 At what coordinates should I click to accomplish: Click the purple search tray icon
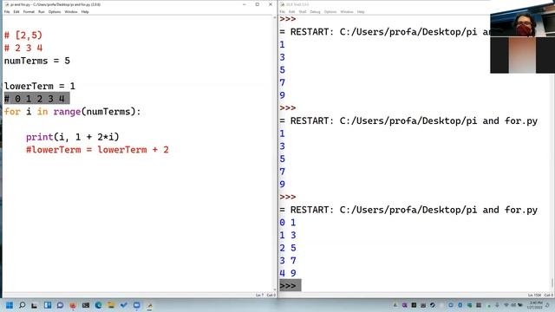coord(405,305)
